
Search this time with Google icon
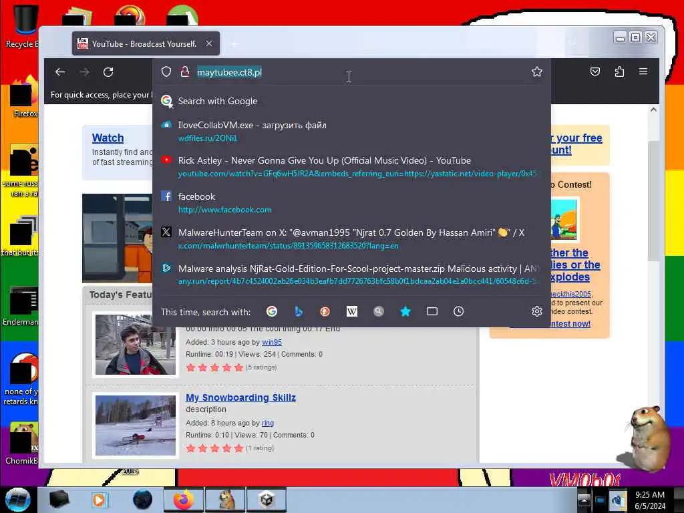272,311
